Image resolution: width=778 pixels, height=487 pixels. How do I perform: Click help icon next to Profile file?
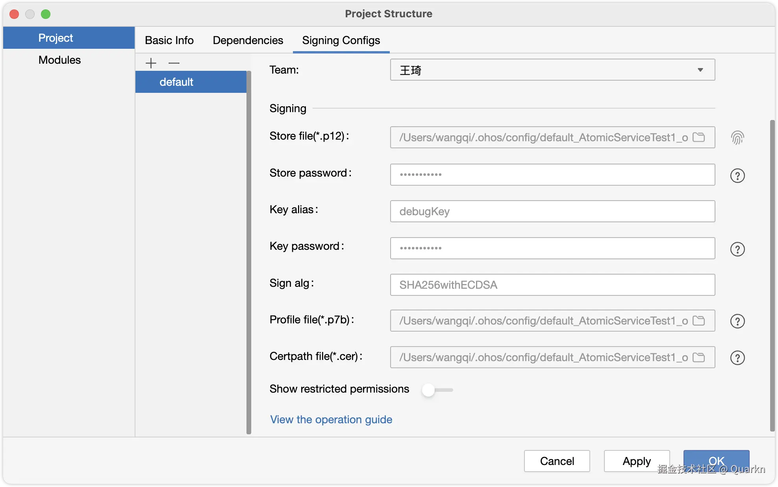point(737,321)
